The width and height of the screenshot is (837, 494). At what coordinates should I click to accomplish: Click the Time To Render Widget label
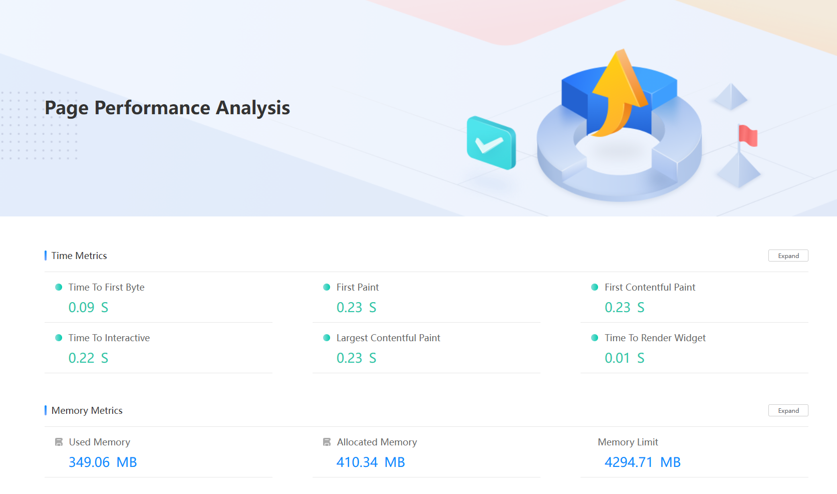655,338
